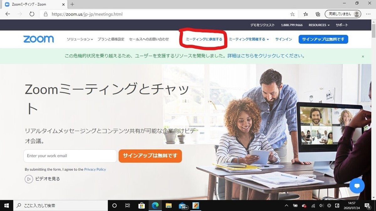Click the blue サインアップは無料です button
This screenshot has width=376, height=211.
pyautogui.click(x=323, y=39)
